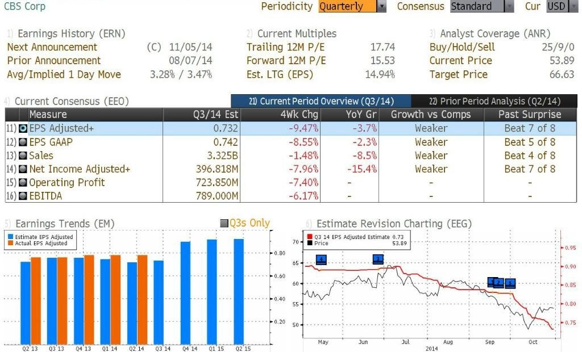Image resolution: width=582 pixels, height=352 pixels.
Task: Open the Consensus Standard dropdown
Action: click(x=482, y=6)
